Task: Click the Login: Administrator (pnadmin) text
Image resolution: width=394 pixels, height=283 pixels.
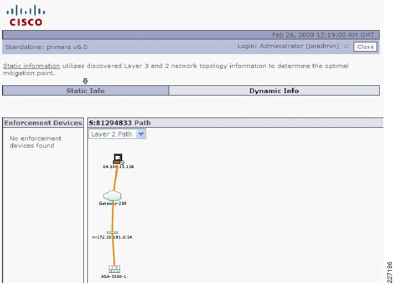Action: (x=288, y=46)
